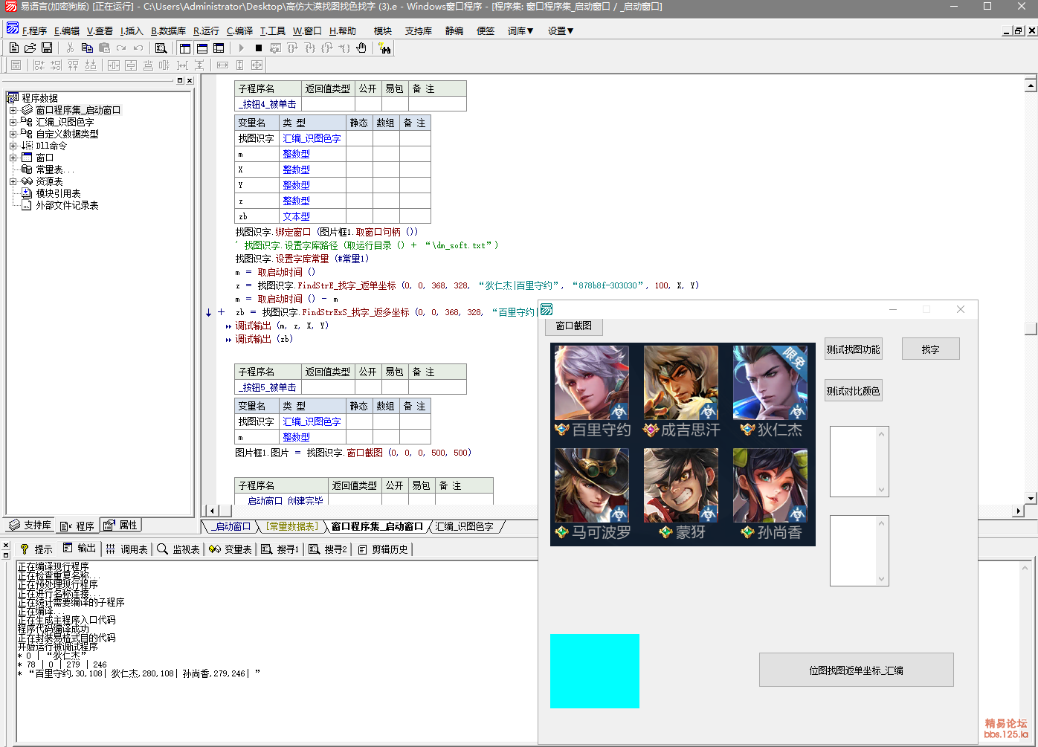Switch to the 汇编_识图色字 editor tab

click(x=465, y=526)
